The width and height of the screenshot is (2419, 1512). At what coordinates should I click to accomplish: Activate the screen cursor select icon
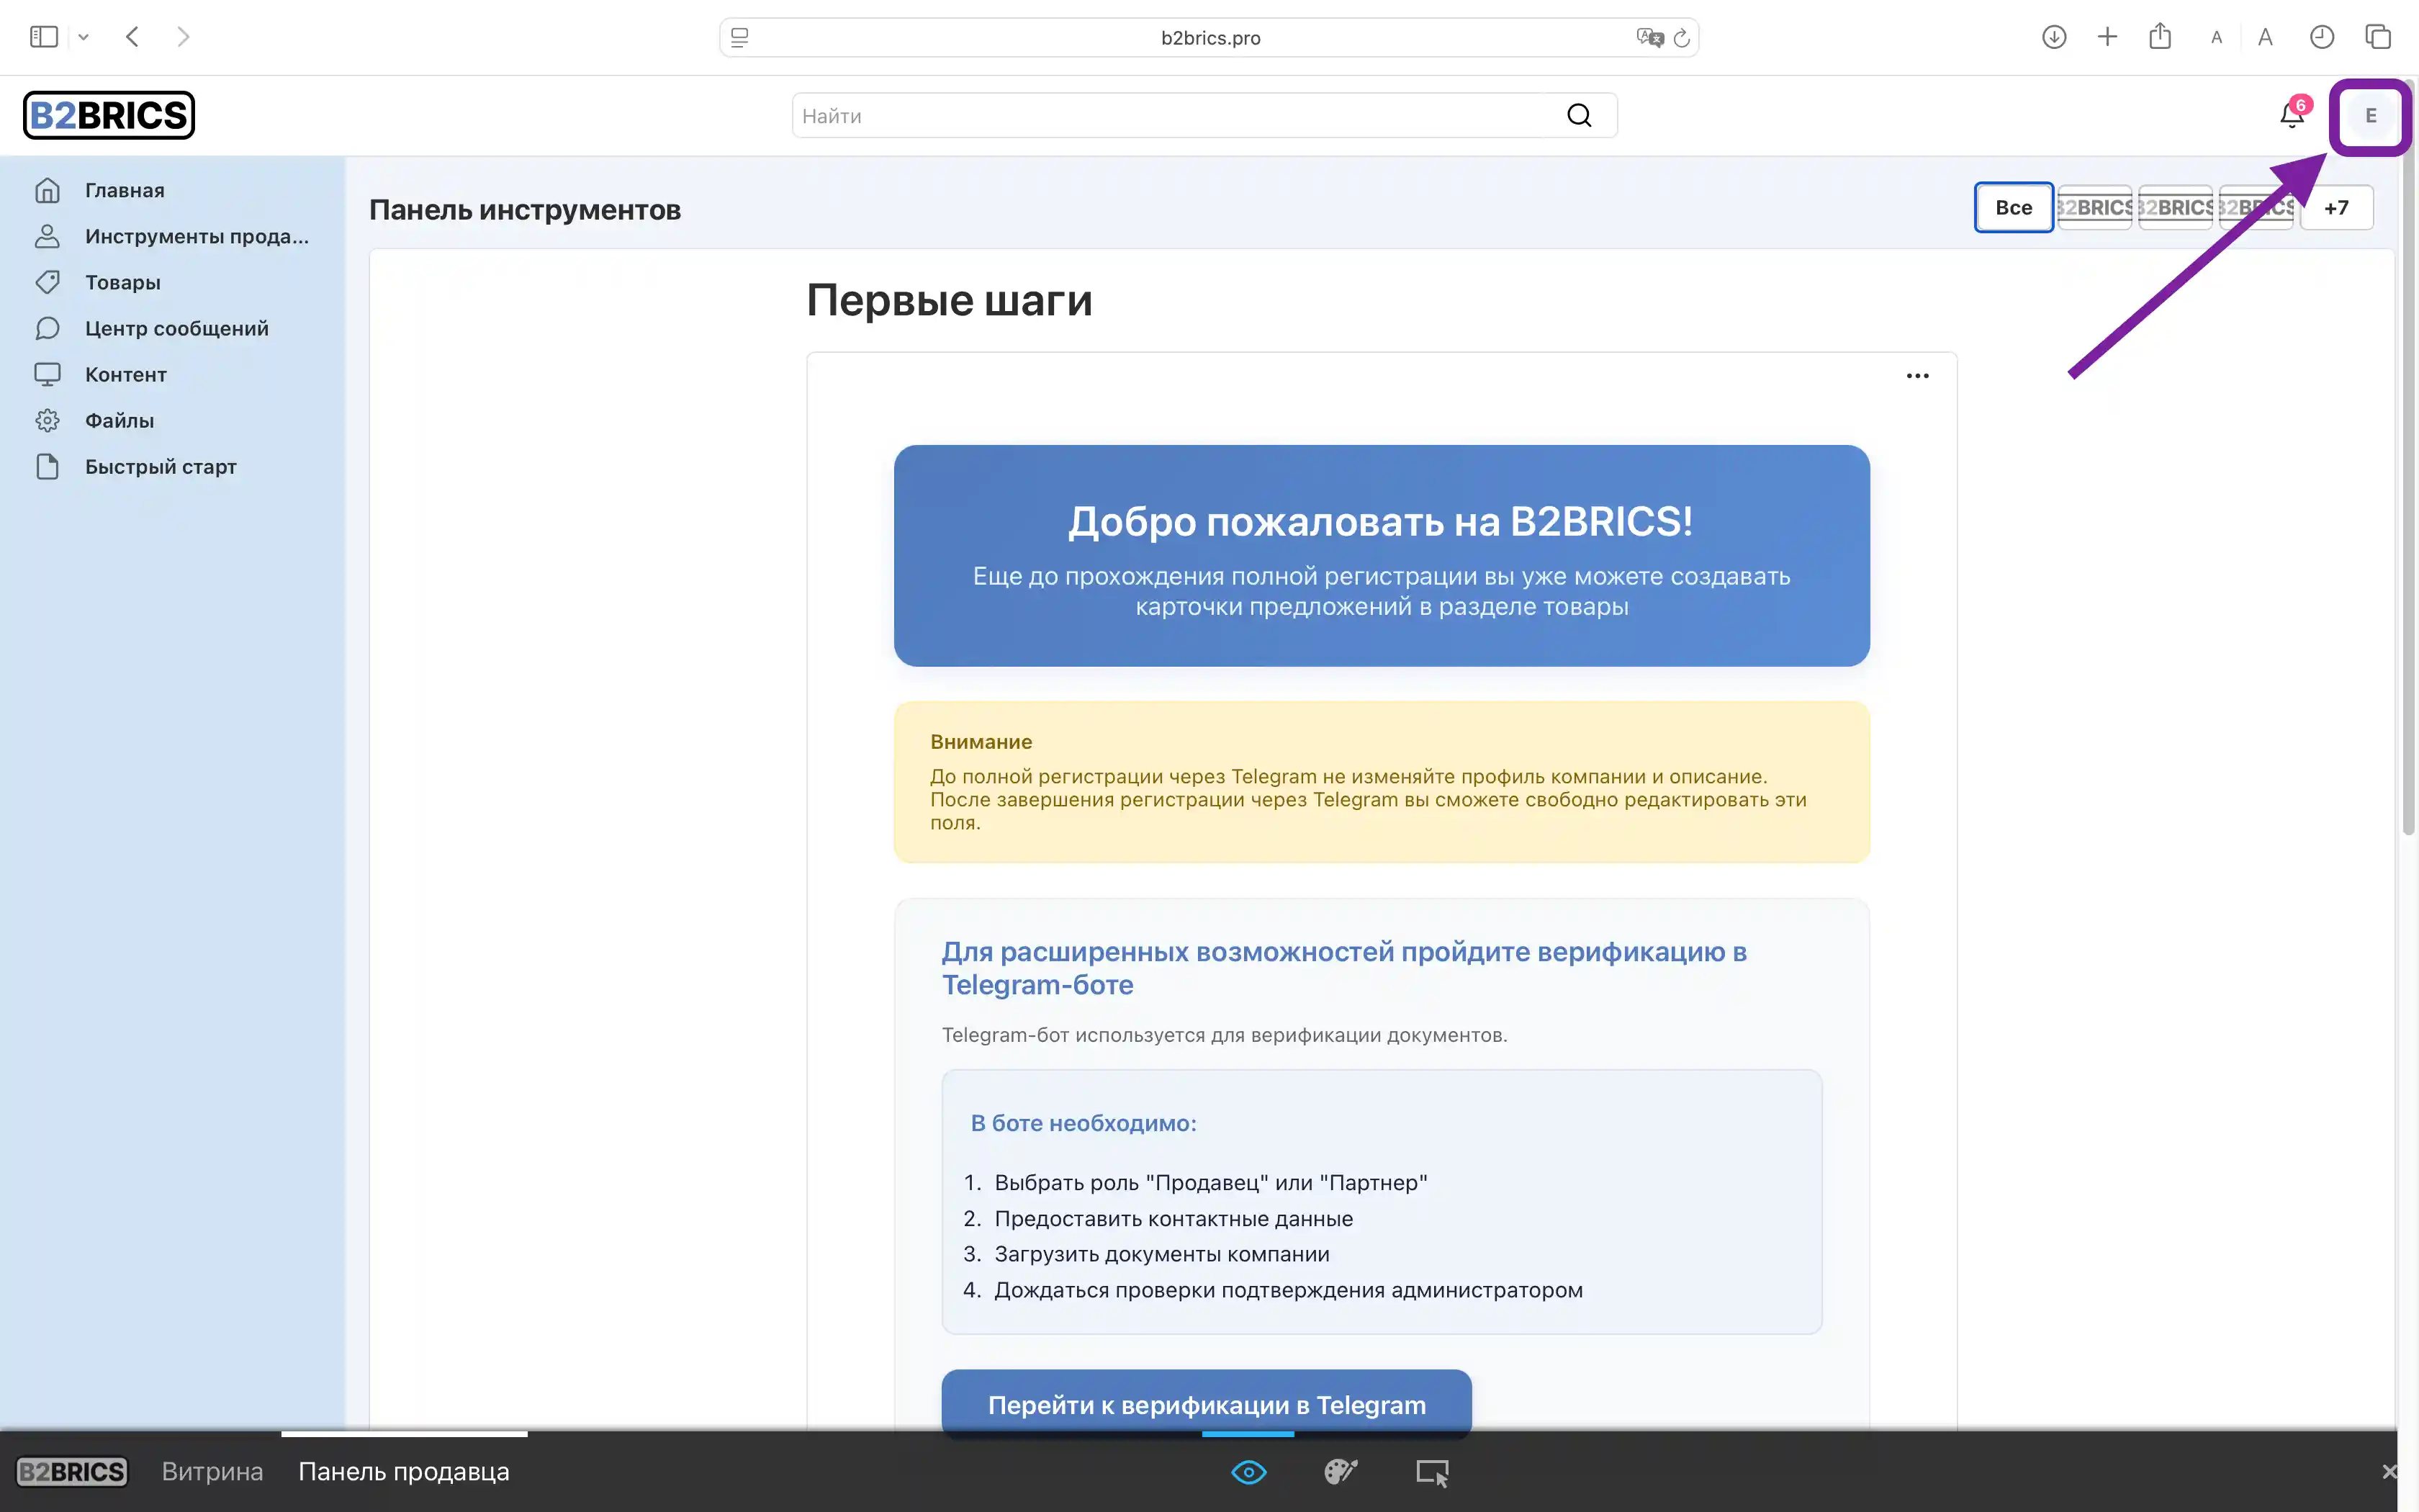tap(1433, 1472)
